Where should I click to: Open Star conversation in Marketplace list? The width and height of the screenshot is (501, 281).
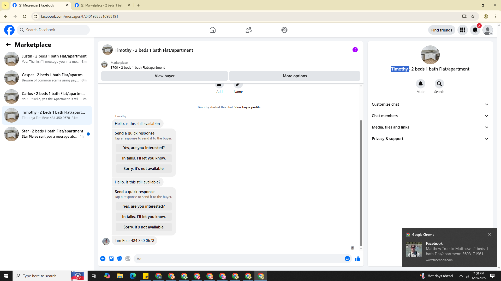pyautogui.click(x=47, y=134)
